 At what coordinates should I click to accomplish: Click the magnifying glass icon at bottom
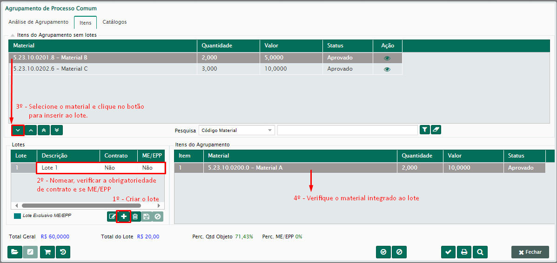[x=480, y=252]
